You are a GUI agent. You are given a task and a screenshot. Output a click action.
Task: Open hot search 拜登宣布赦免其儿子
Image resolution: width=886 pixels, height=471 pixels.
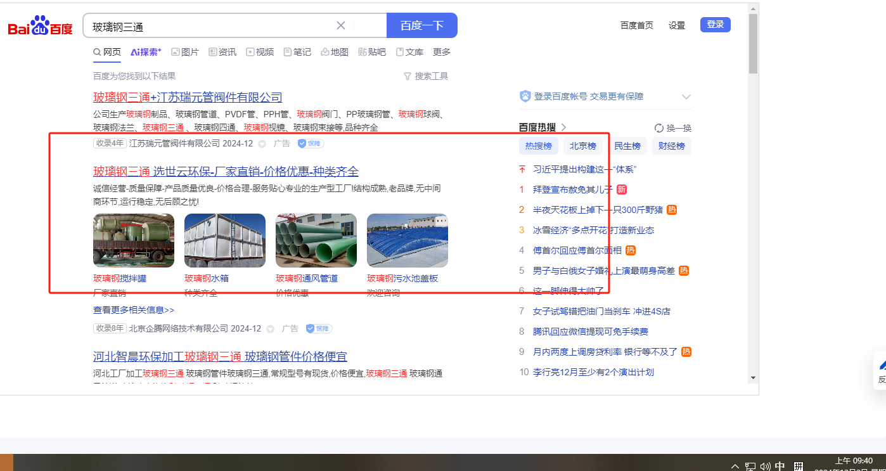click(573, 190)
